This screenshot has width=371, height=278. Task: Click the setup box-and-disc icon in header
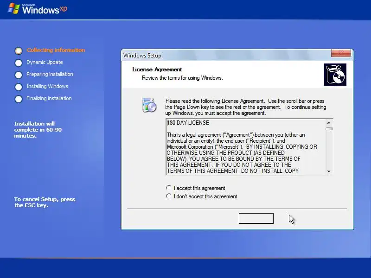pos(335,75)
